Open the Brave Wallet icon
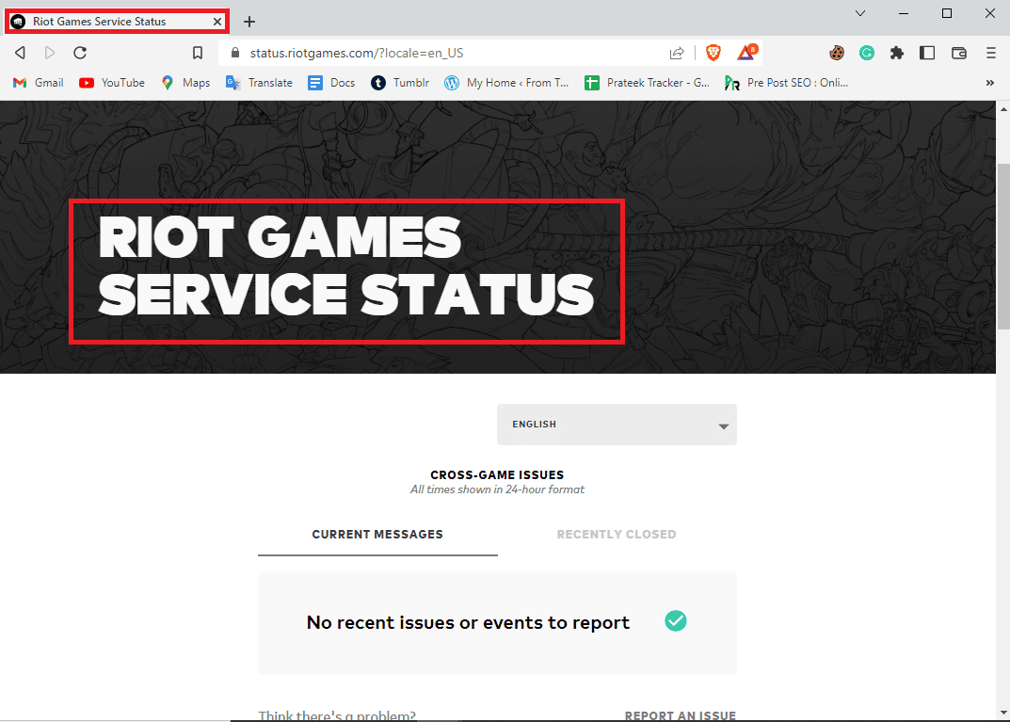 pyautogui.click(x=959, y=53)
